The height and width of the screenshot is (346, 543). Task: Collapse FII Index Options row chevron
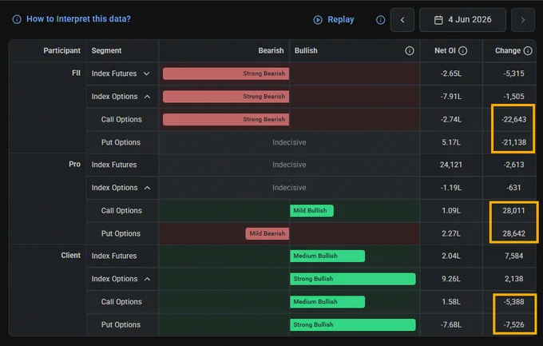(x=147, y=97)
